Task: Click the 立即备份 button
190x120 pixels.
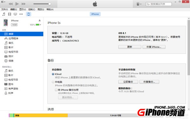Action: (x=128, y=82)
